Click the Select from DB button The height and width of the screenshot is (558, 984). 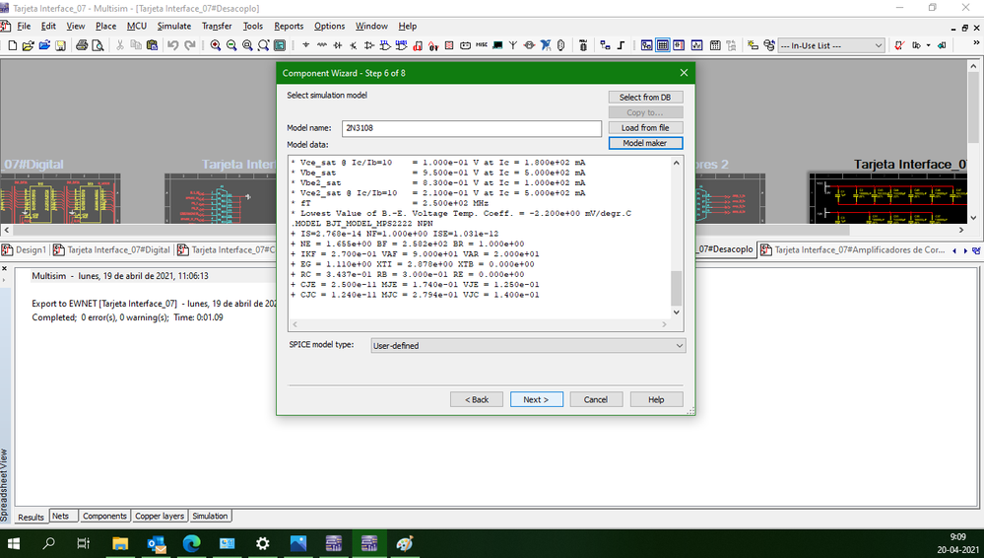point(645,98)
